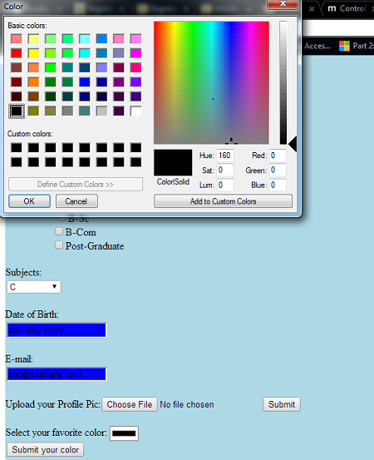
Task: Select the dark maroon basic color swatch
Action: 17,82
